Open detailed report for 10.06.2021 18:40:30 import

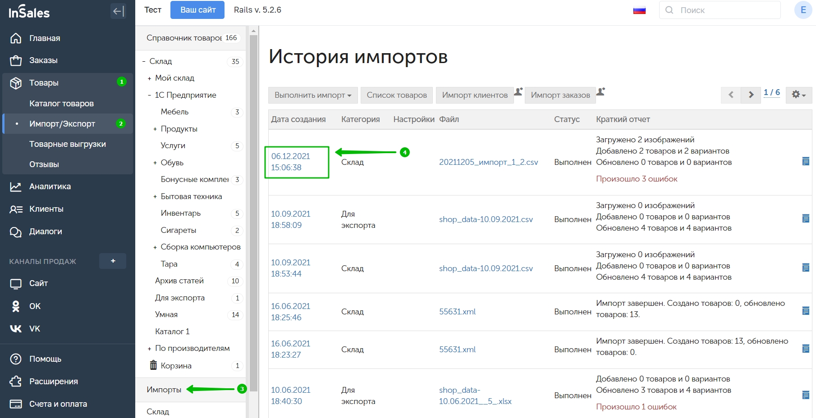(x=806, y=395)
